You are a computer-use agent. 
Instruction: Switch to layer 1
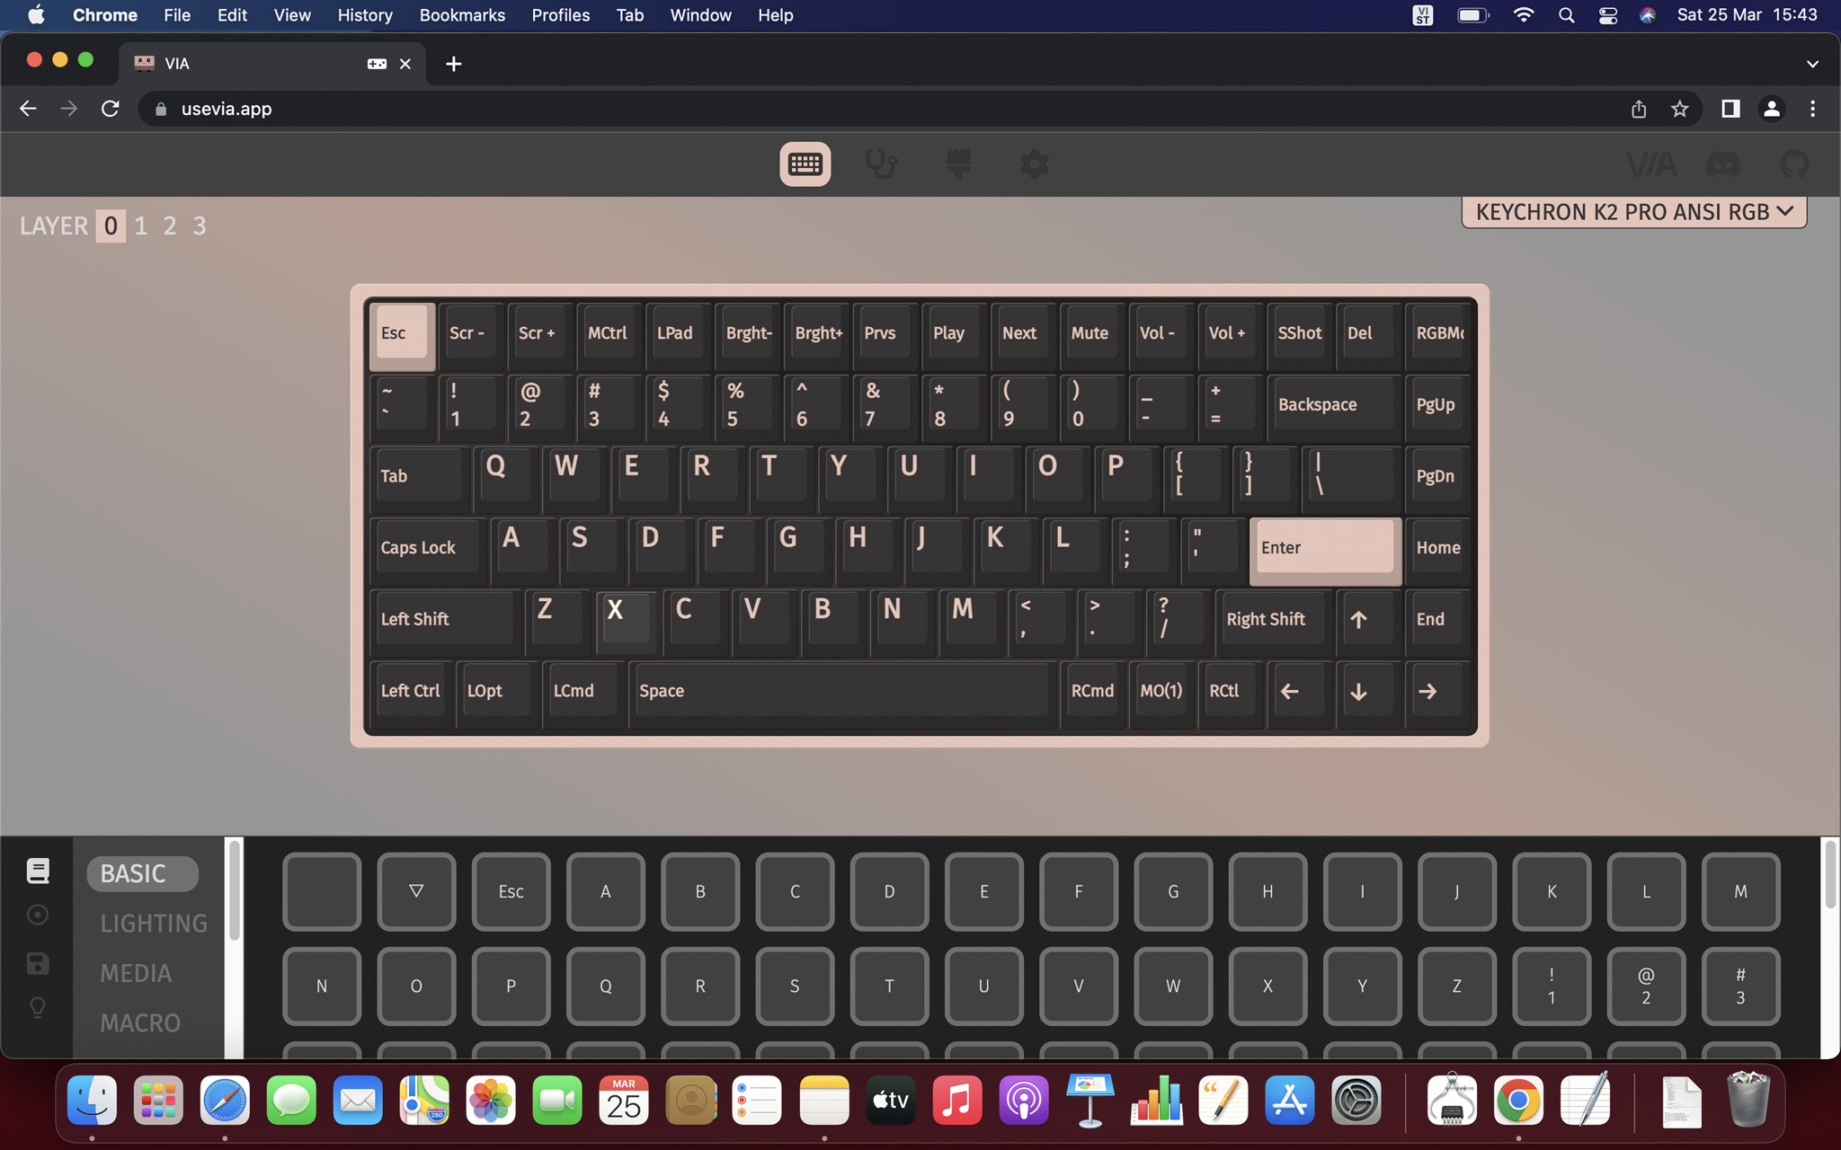pyautogui.click(x=141, y=226)
